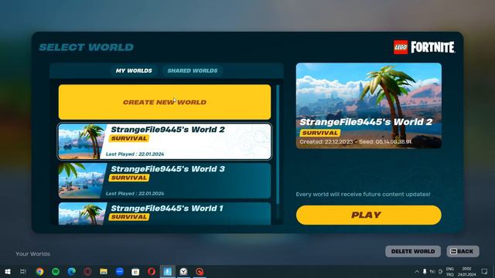
Task: Open File Explorer from the taskbar
Action: click(x=104, y=271)
